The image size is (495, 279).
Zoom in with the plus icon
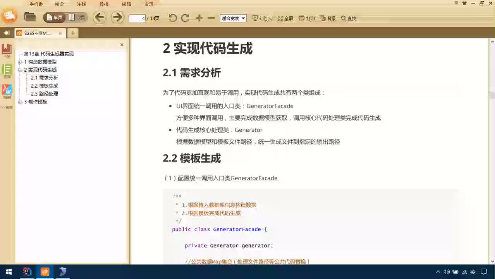pyautogui.click(x=199, y=18)
